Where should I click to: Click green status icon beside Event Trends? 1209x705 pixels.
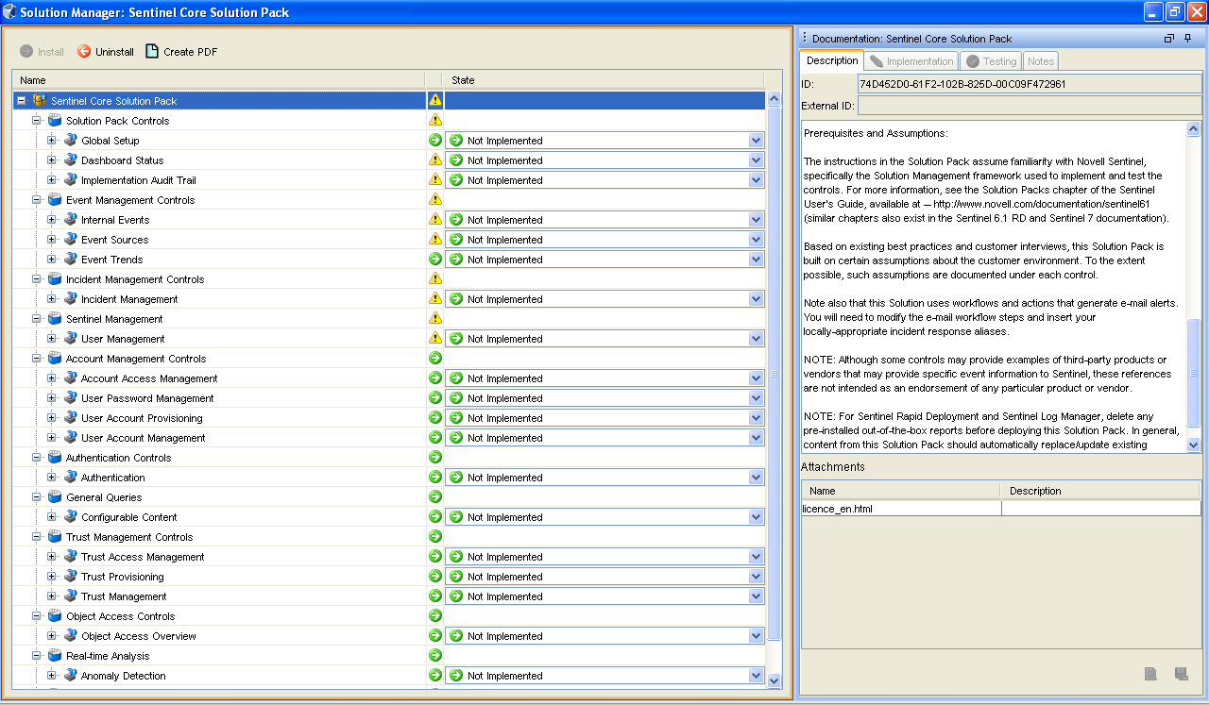[x=435, y=260]
